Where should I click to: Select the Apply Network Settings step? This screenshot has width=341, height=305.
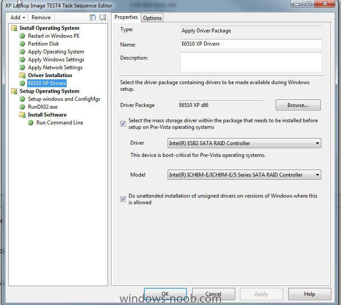point(55,67)
